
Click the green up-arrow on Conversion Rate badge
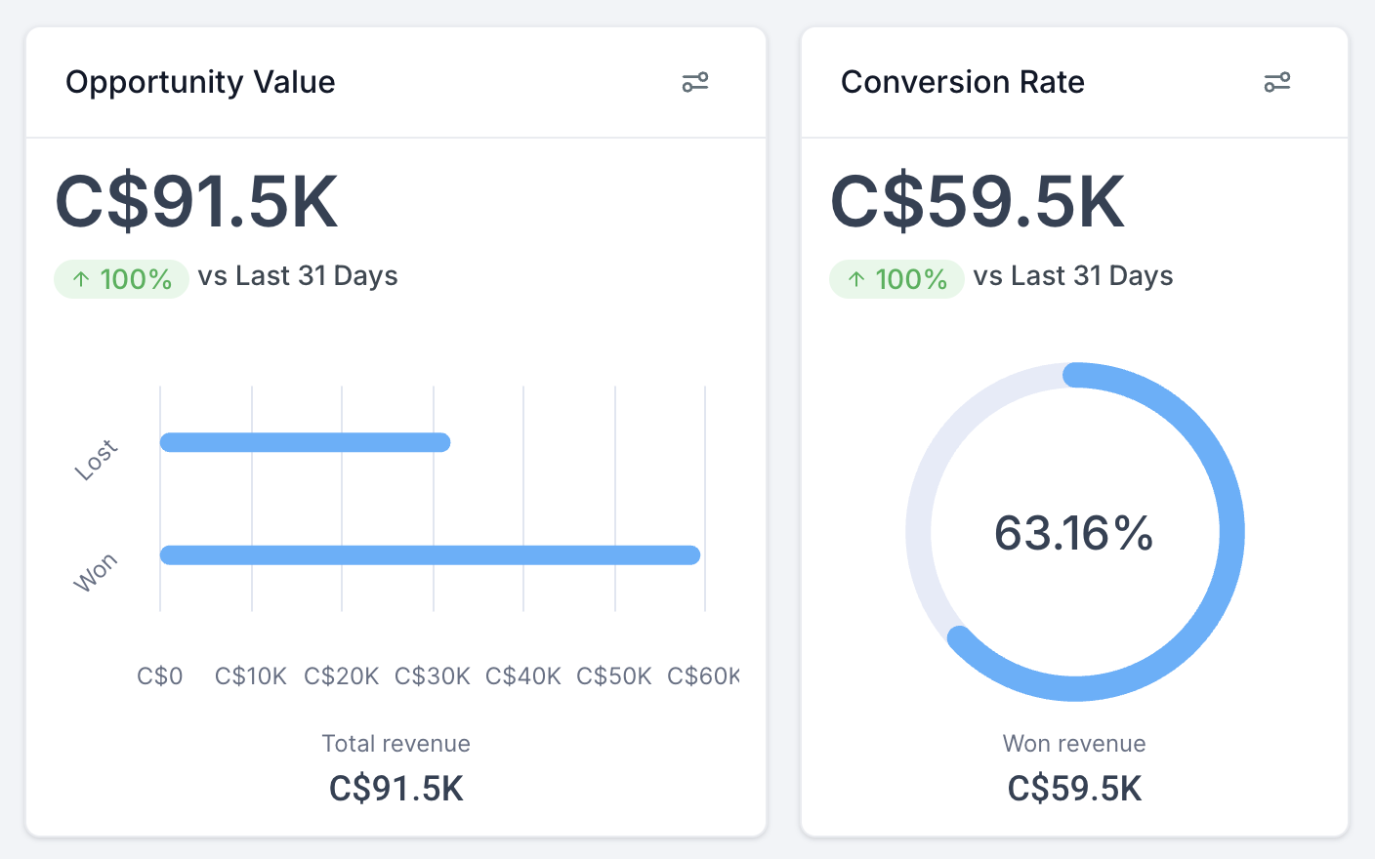pyautogui.click(x=855, y=278)
